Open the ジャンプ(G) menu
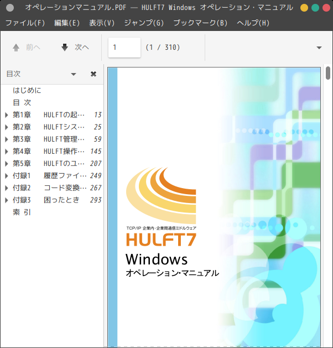 144,23
